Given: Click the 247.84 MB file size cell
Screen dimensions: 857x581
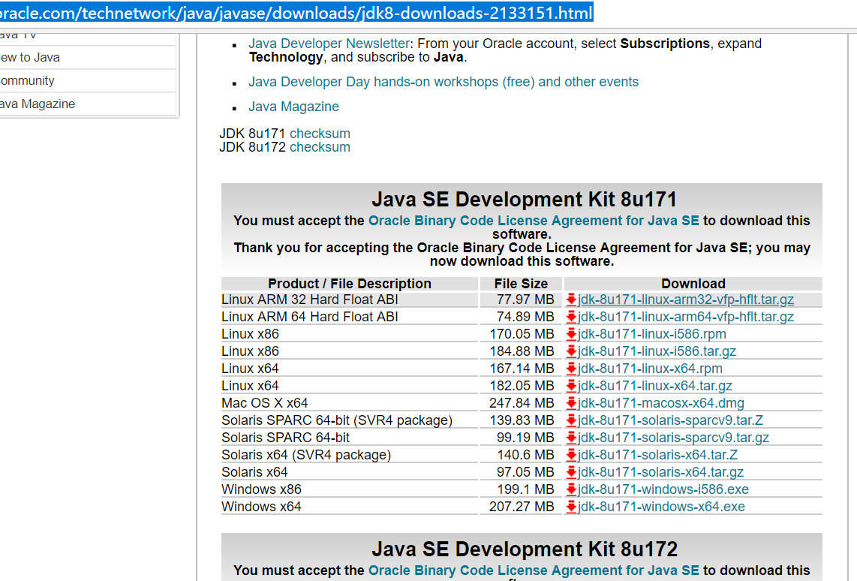Looking at the screenshot, I should [522, 403].
